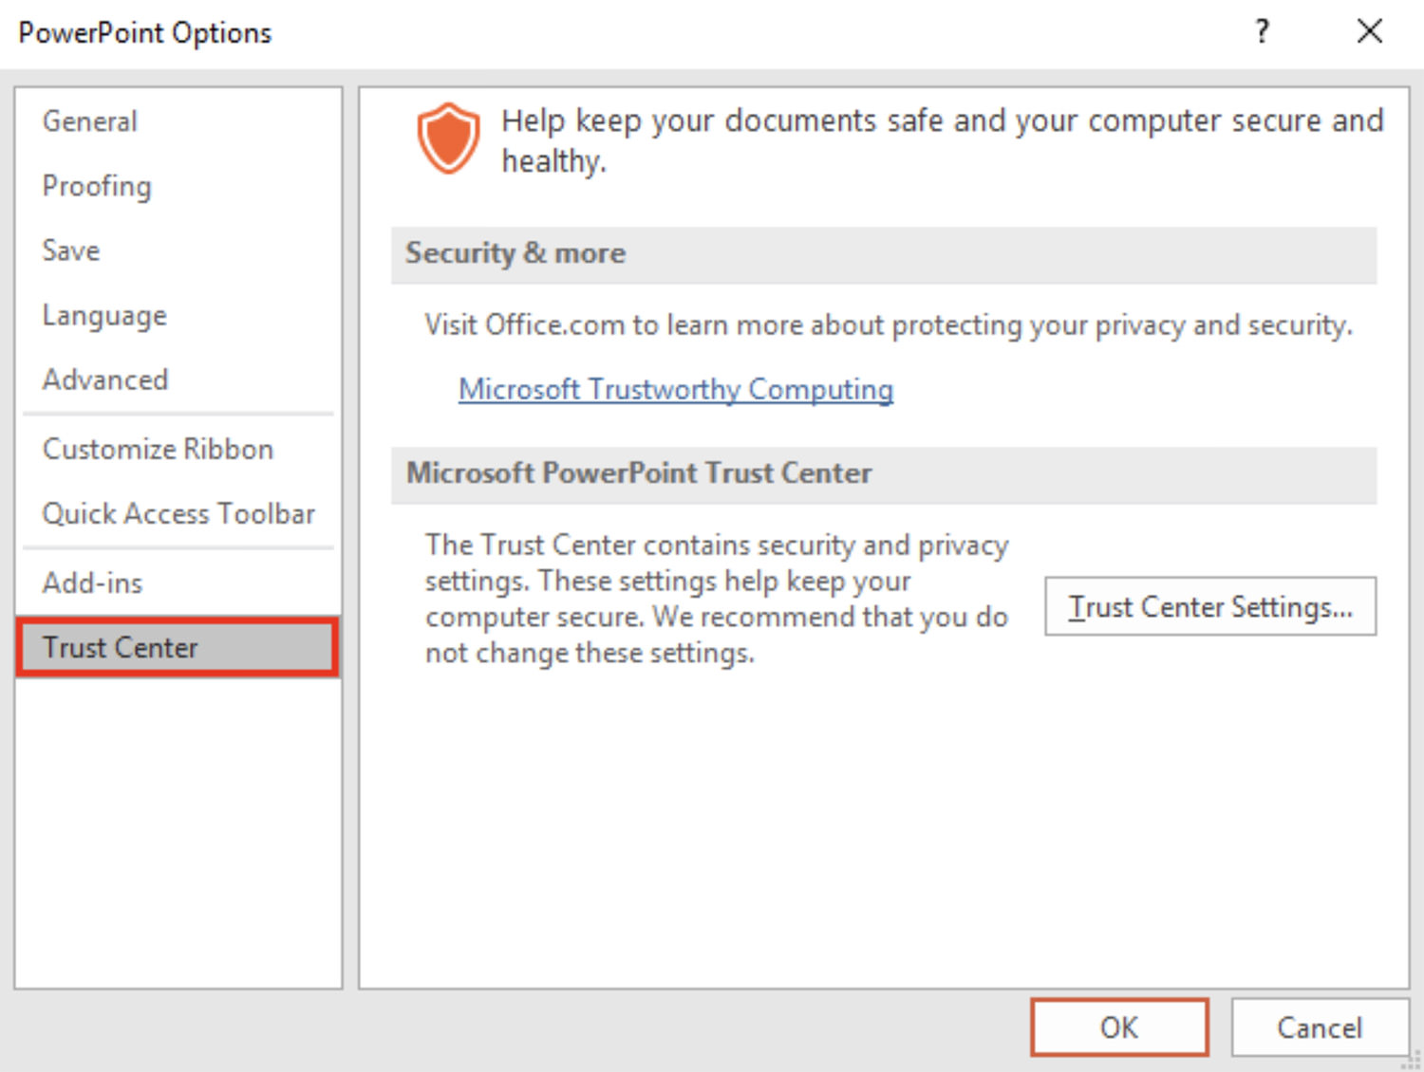Open Language settings category
This screenshot has width=1424, height=1072.
coord(178,315)
